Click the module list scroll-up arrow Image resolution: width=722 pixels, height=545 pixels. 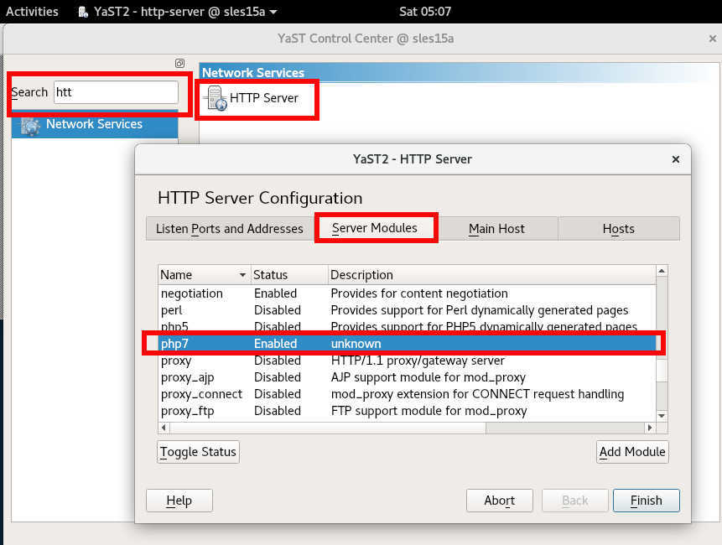click(662, 271)
